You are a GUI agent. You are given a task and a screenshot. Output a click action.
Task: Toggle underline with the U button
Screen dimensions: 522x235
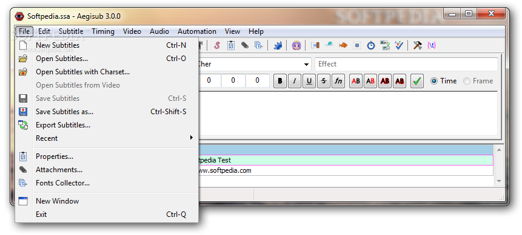[309, 81]
